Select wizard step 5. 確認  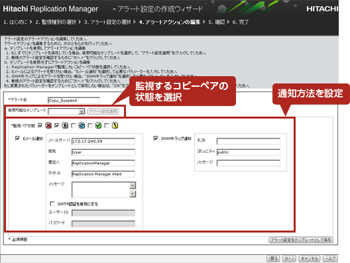point(217,22)
